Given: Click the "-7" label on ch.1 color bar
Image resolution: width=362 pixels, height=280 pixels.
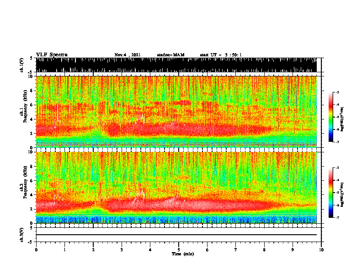Looking at the screenshot, I should coord(337,142).
